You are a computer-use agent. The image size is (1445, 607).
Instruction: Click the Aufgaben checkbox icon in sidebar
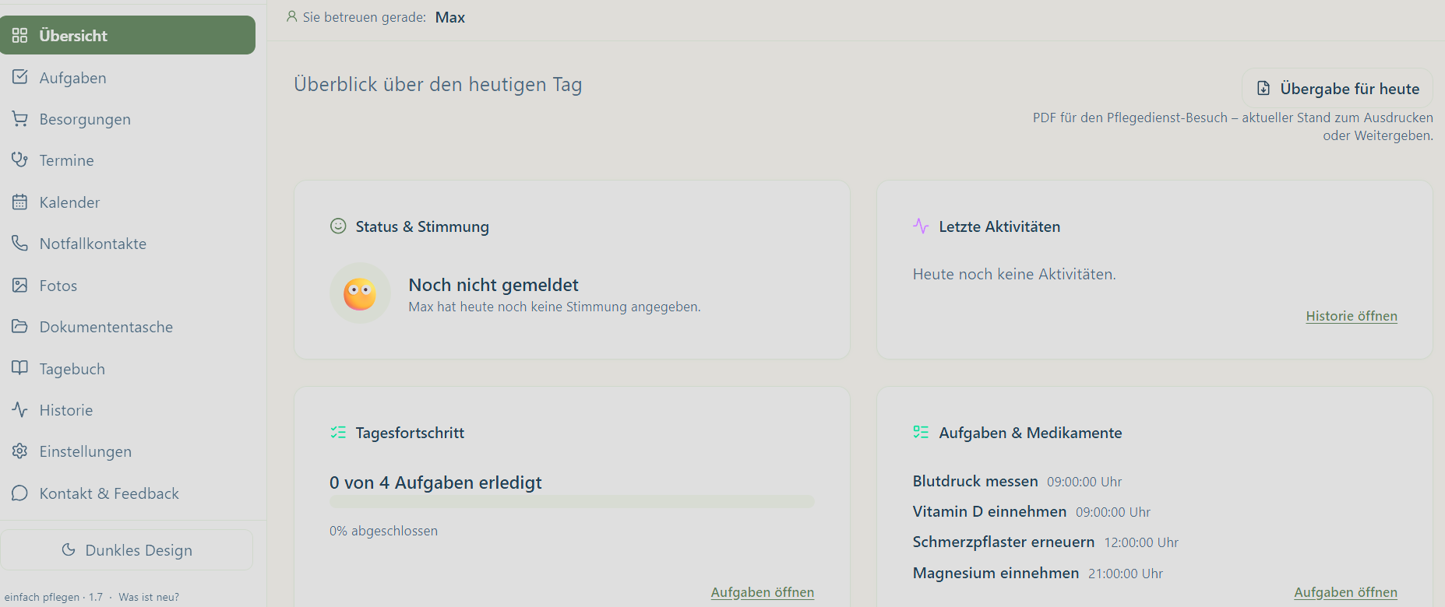pyautogui.click(x=19, y=77)
